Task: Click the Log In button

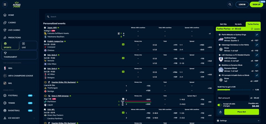Action: 242,4
